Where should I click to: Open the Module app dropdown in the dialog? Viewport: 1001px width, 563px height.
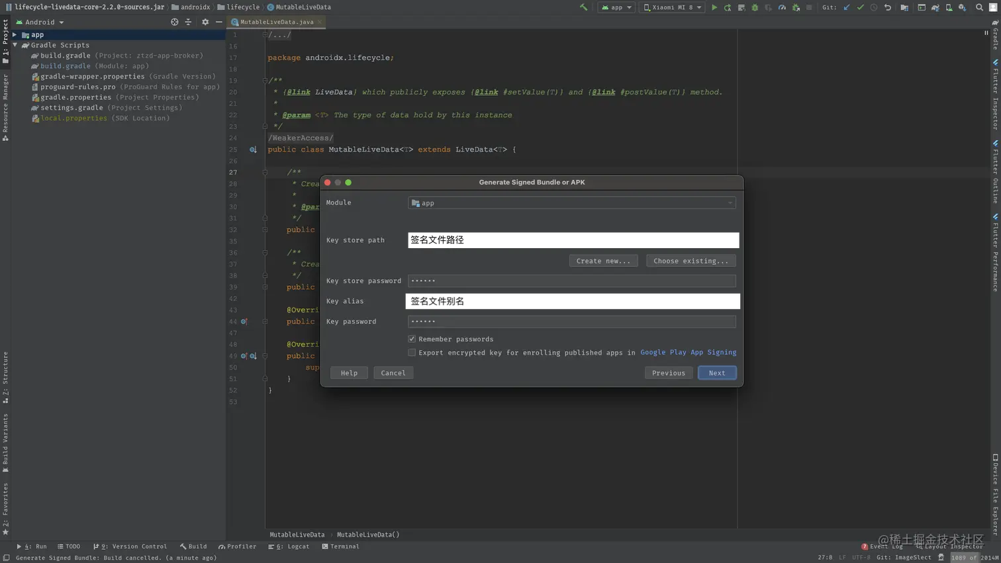[x=572, y=203]
